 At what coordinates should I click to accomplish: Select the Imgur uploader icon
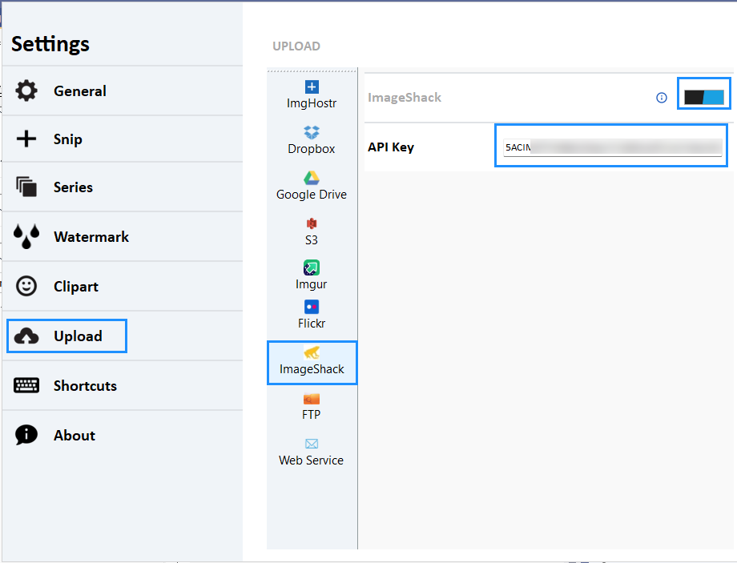click(x=312, y=267)
